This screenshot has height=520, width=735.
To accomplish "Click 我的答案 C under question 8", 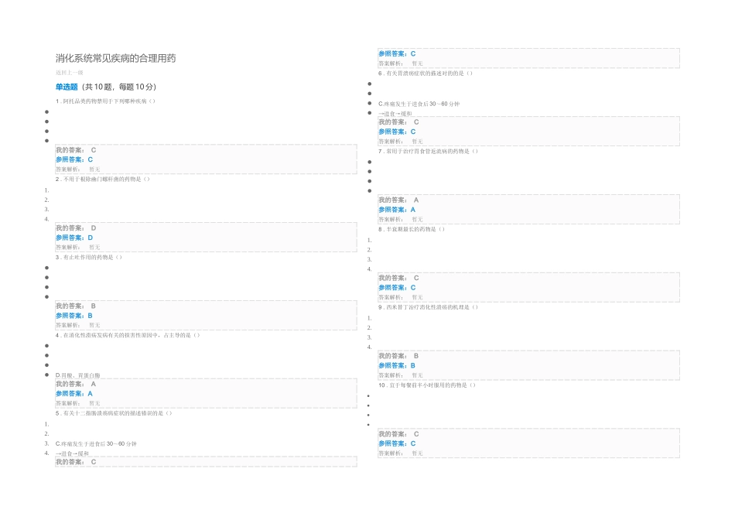I will click(399, 278).
